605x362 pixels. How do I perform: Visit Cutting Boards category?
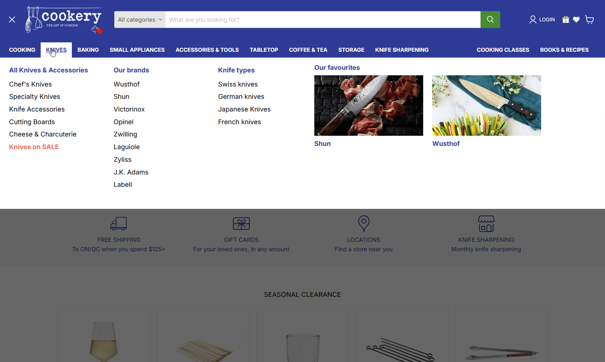(x=32, y=122)
